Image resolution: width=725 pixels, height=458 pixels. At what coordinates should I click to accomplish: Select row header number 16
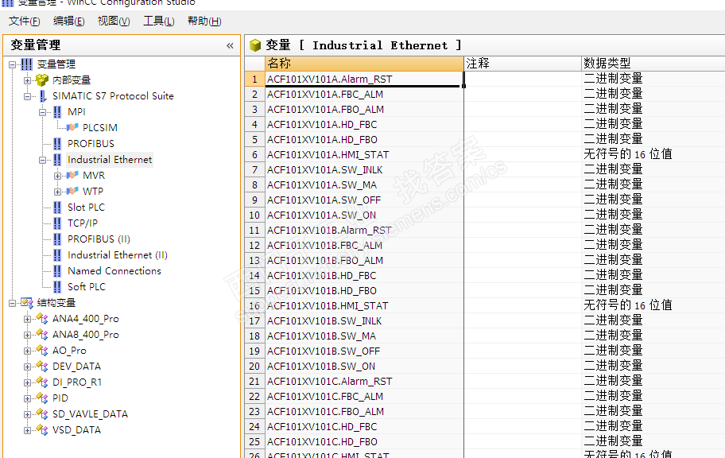click(x=254, y=306)
